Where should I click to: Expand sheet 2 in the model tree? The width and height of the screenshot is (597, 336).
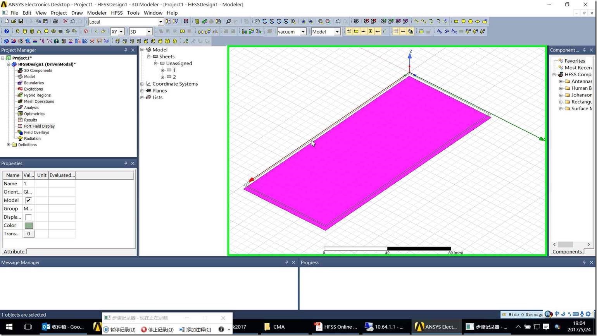162,77
